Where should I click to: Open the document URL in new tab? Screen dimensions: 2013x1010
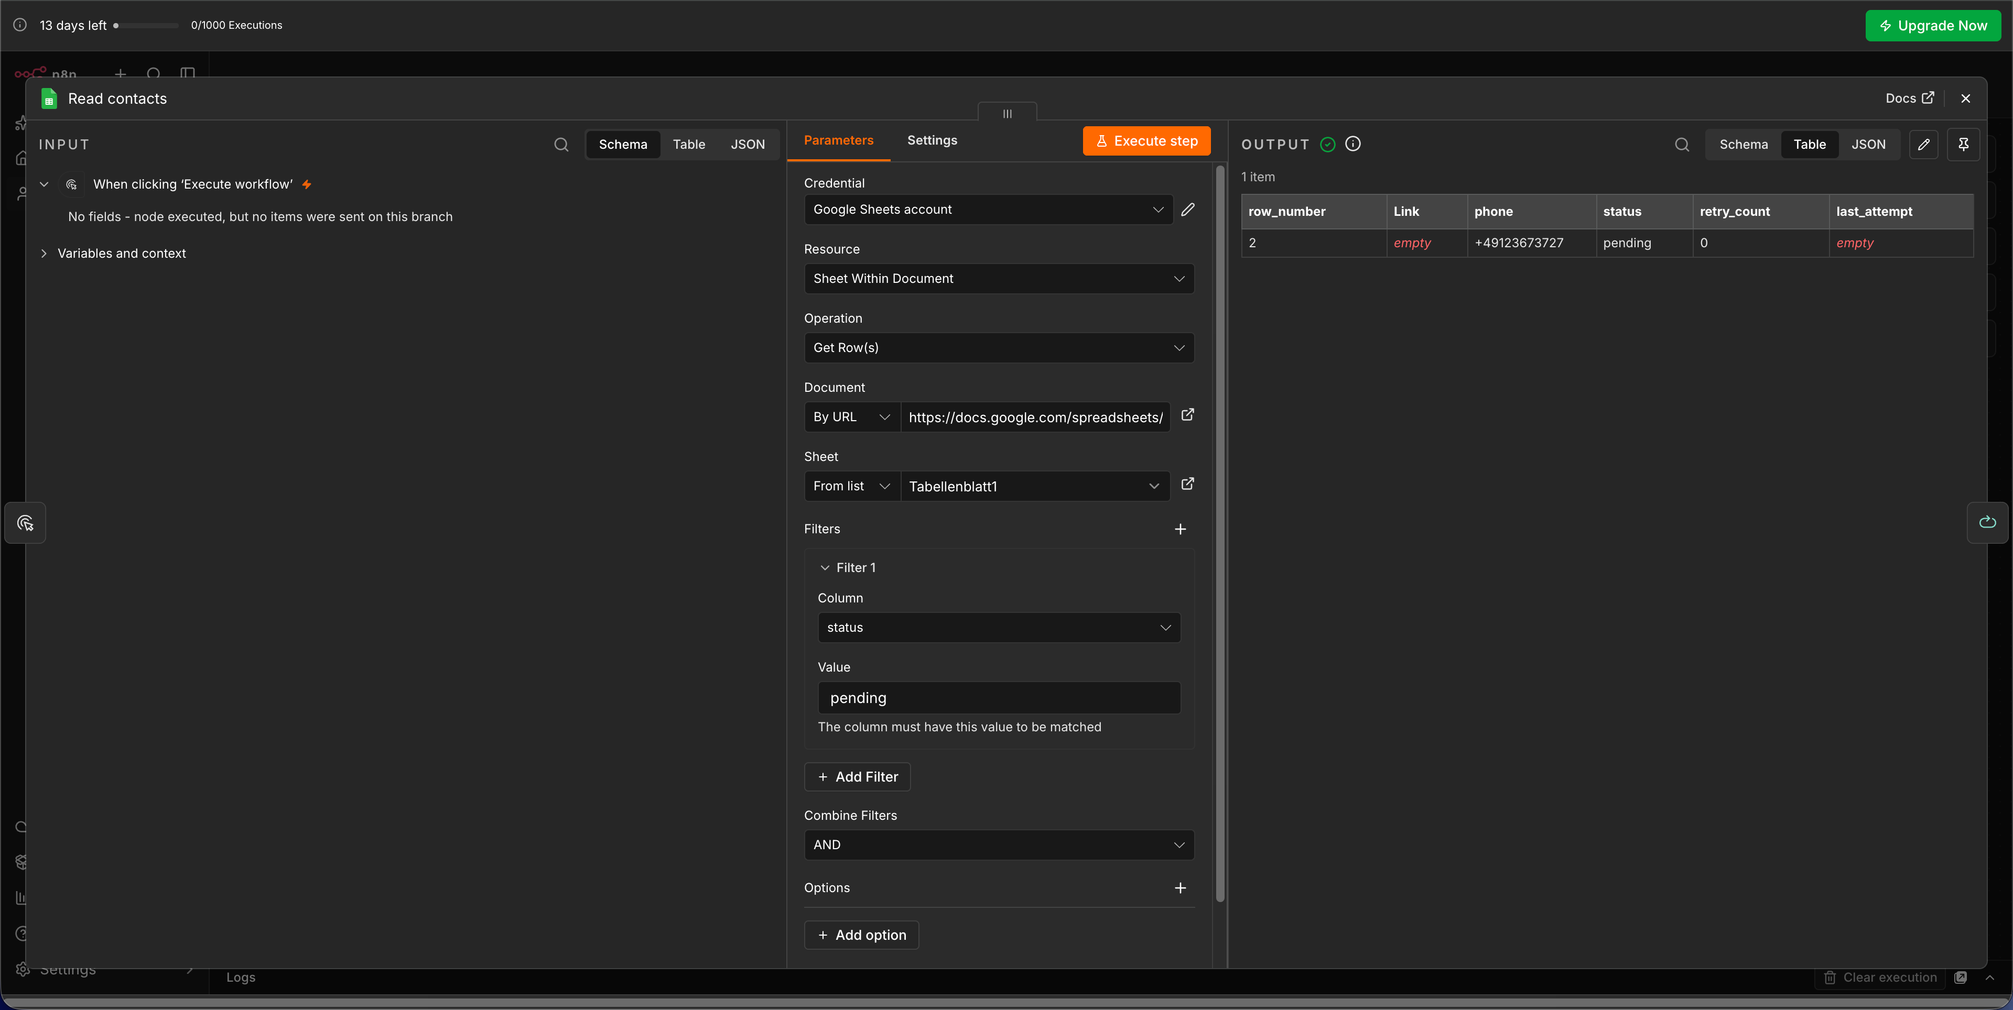click(x=1188, y=415)
